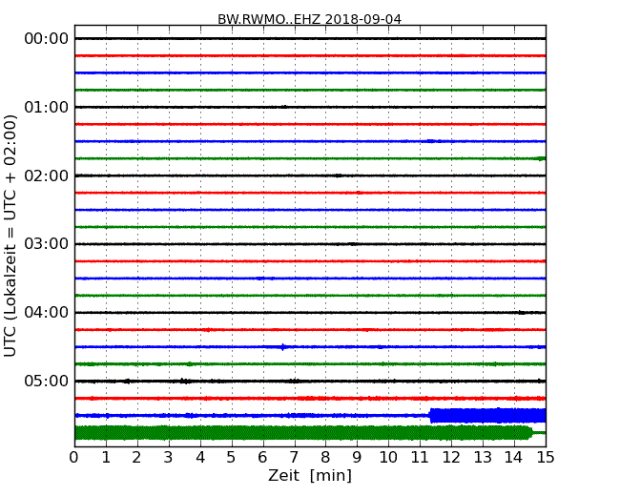Click x-axis tick label 2
The width and height of the screenshot is (620, 496).
click(136, 458)
